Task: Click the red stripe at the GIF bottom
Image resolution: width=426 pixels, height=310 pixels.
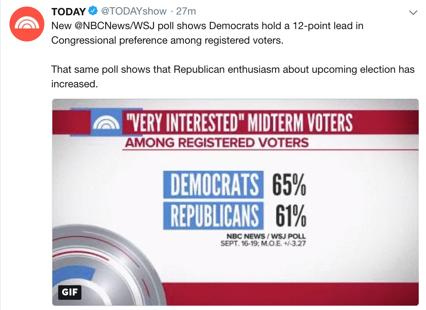Action: click(x=254, y=294)
